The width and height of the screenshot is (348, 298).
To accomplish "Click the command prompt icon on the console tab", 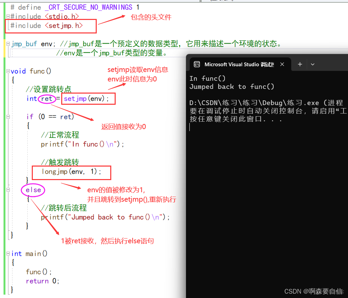I will 197,64.
